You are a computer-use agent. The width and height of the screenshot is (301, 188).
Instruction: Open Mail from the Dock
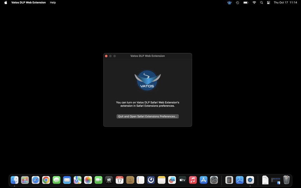[x=67, y=180]
